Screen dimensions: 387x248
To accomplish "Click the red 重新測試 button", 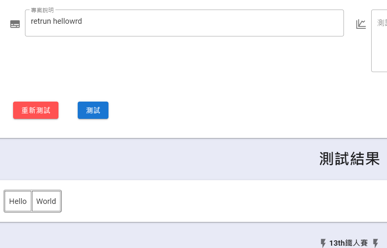I will 36,110.
